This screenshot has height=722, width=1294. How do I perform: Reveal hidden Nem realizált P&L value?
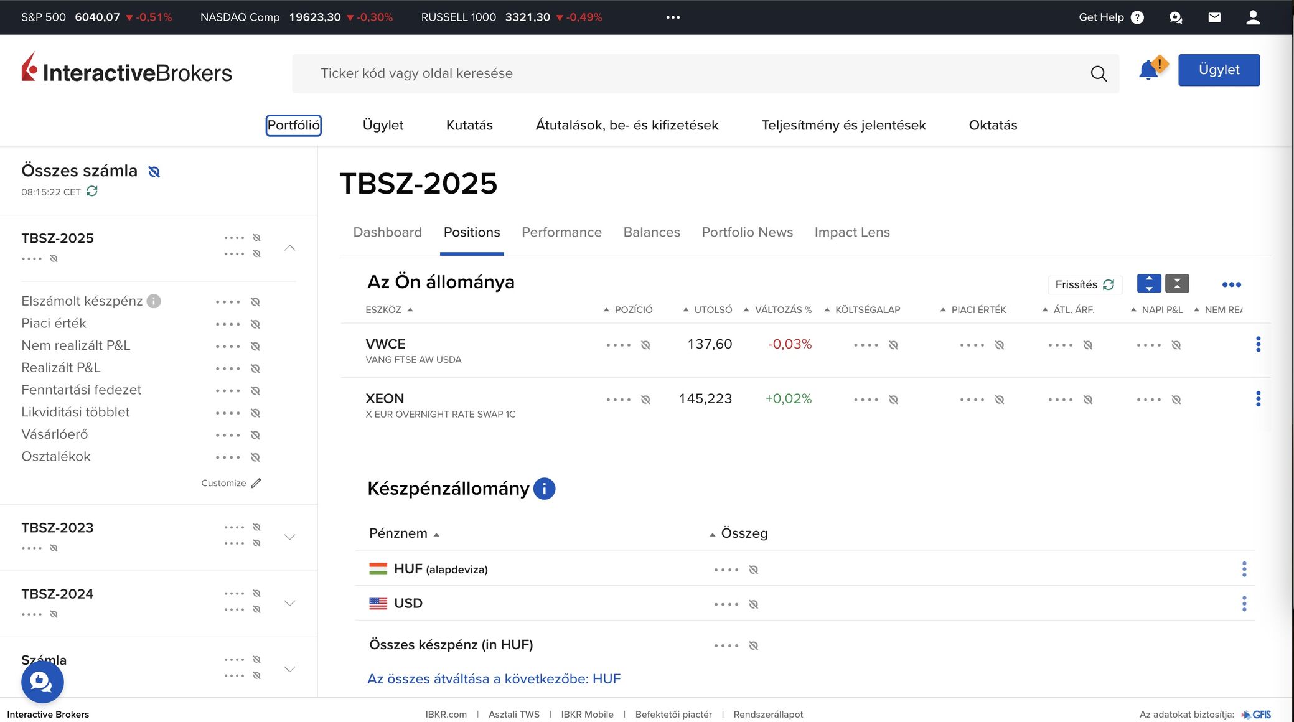pos(255,346)
